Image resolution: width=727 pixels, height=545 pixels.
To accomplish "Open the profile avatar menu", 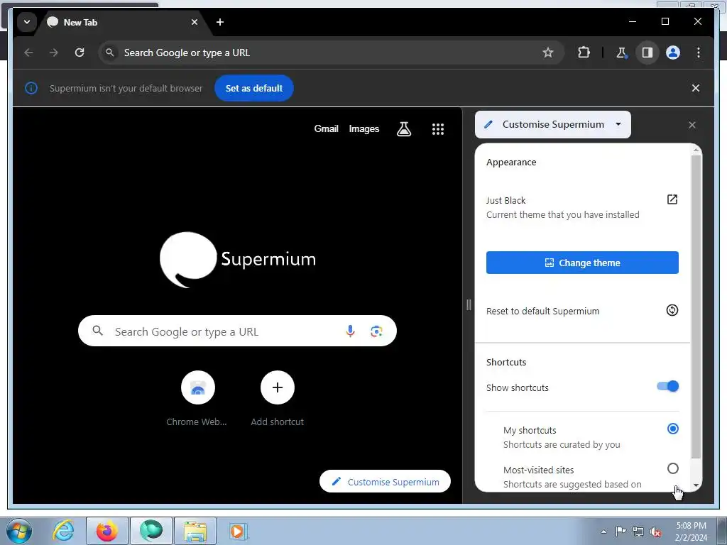I will (673, 53).
